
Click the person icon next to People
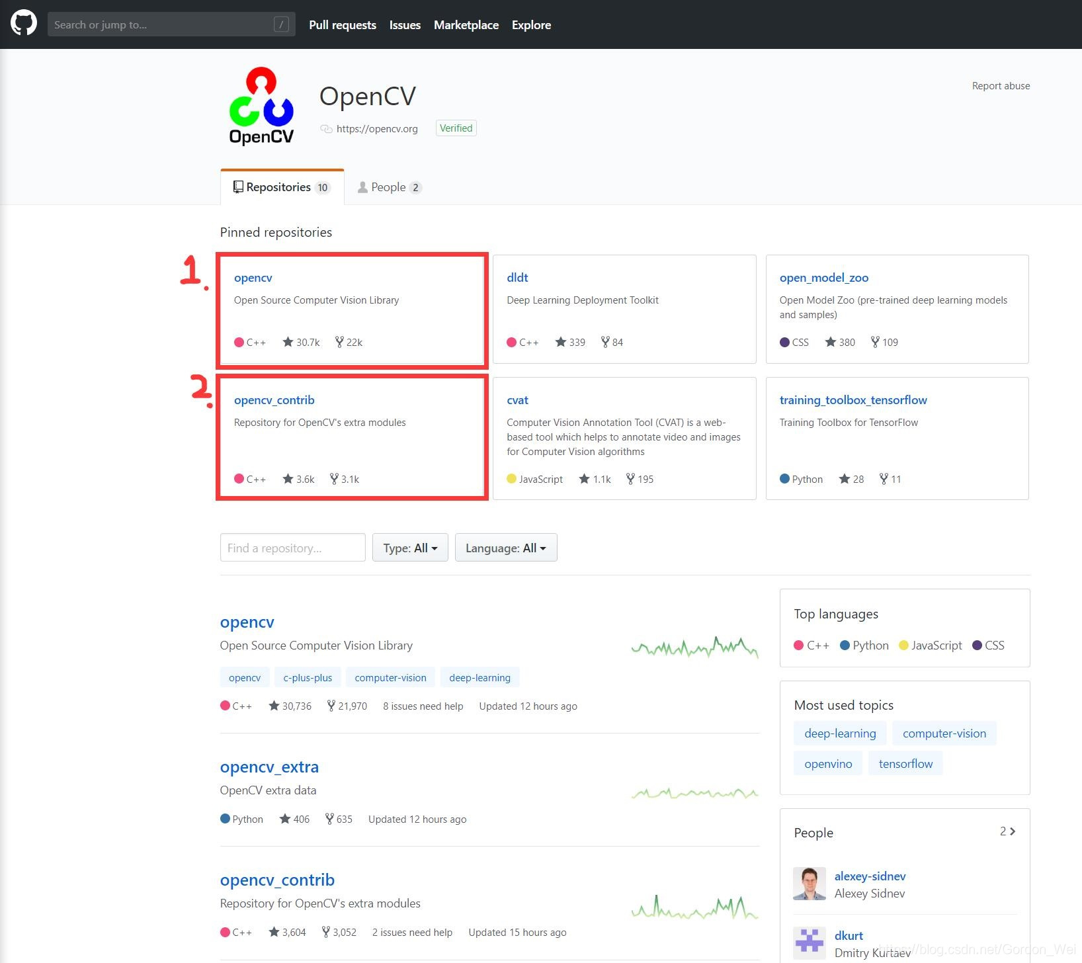click(362, 187)
